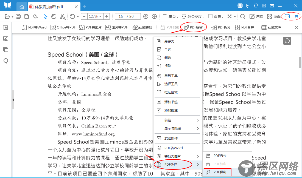Open the search panel sidebar icon
302x178 pixels.
click(6, 61)
